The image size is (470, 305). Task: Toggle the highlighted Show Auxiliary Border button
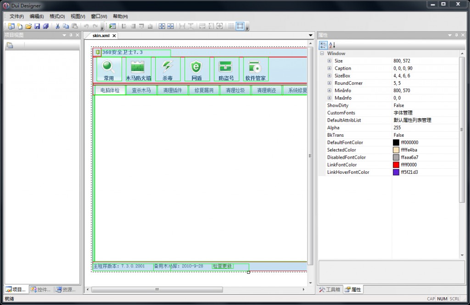click(240, 26)
